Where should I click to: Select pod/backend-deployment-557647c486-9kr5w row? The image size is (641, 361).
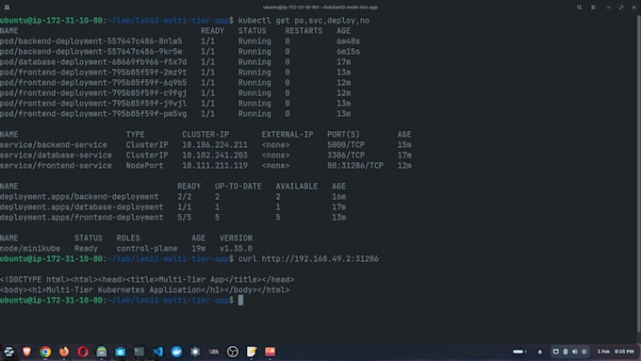point(180,52)
